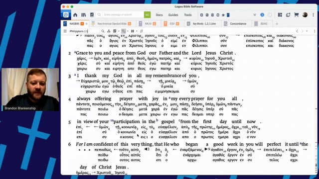
Task: Click the notes/highlights icon in the panel toolbar
Action: point(115,31)
